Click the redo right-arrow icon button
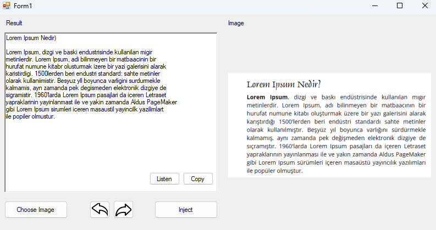The image size is (436, 230). (x=124, y=210)
